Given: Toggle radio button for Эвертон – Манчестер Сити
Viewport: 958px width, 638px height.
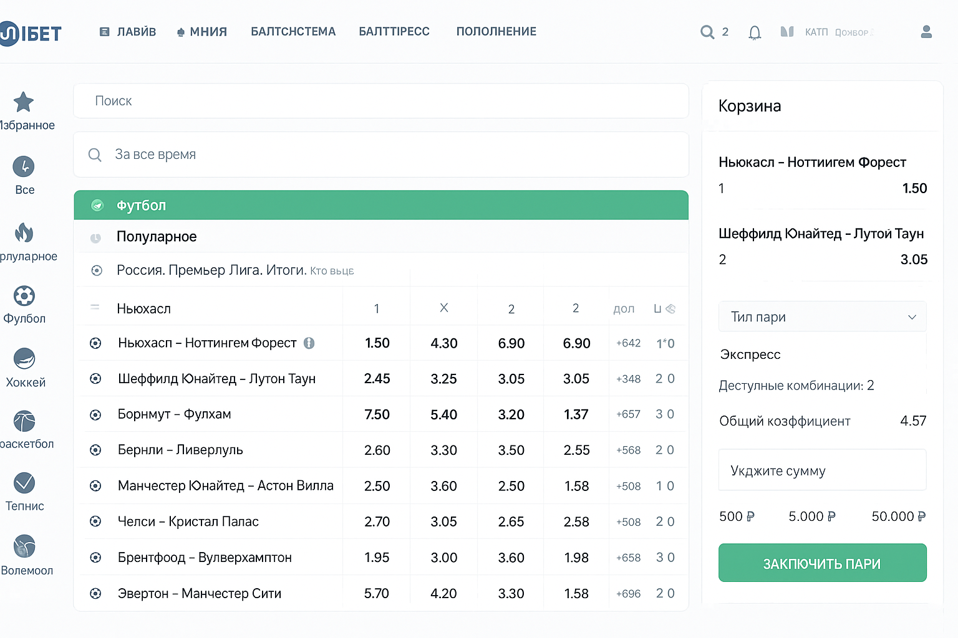Looking at the screenshot, I should pyautogui.click(x=95, y=594).
